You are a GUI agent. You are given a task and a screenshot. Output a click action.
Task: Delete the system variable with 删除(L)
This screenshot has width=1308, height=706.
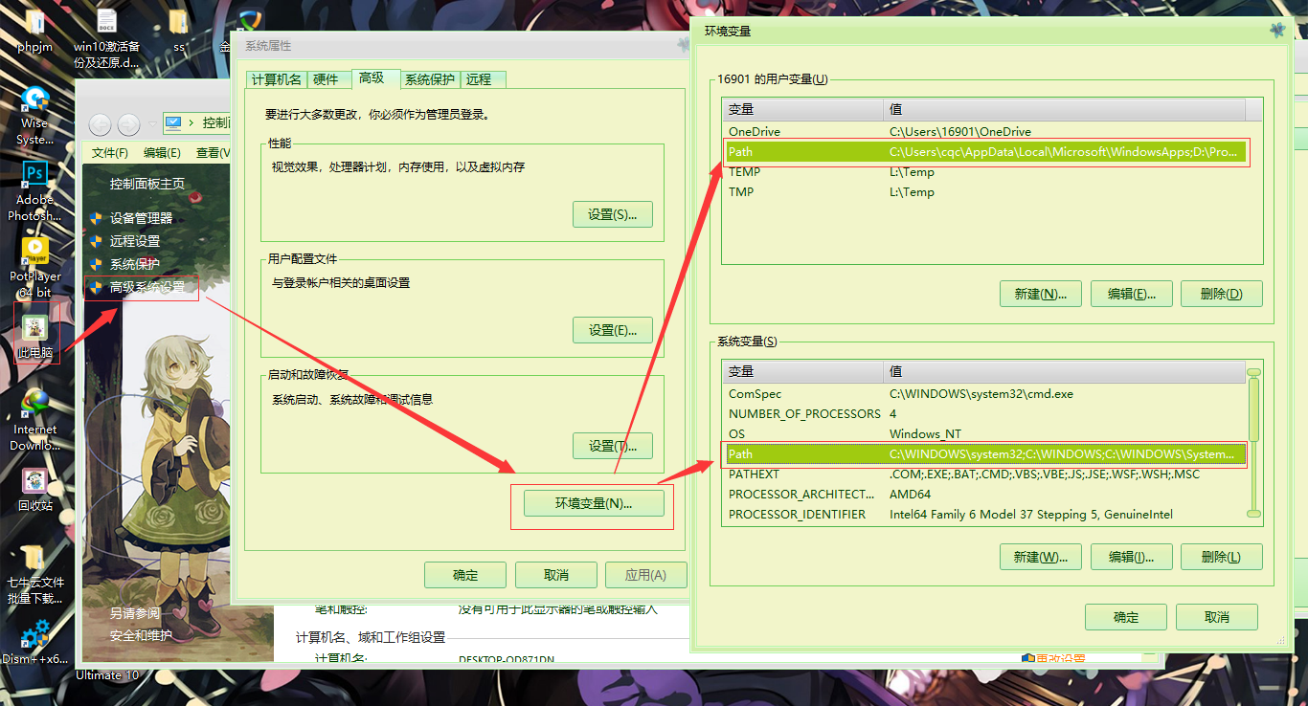click(x=1222, y=557)
